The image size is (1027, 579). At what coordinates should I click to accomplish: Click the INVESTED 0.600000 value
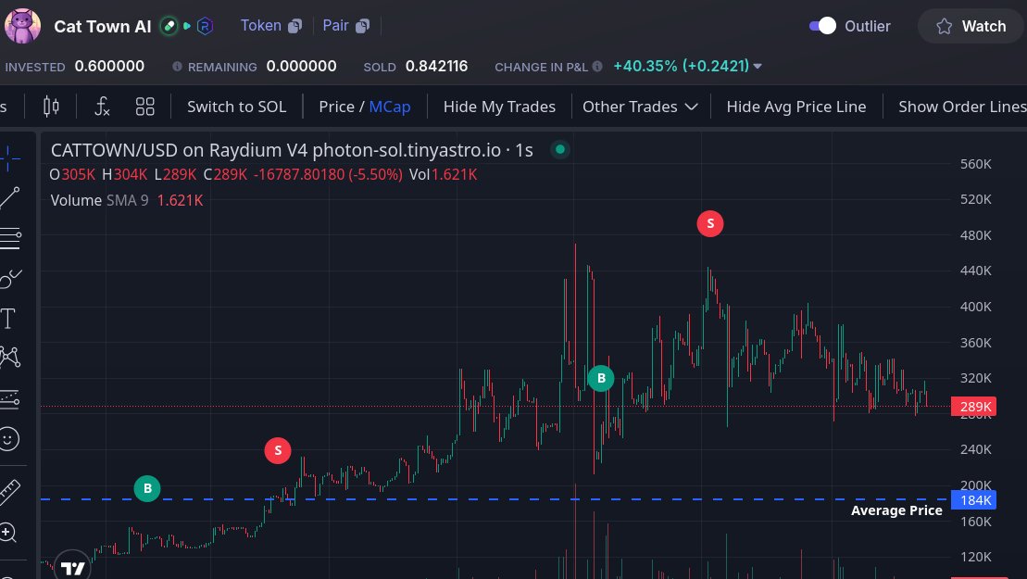pyautogui.click(x=109, y=66)
